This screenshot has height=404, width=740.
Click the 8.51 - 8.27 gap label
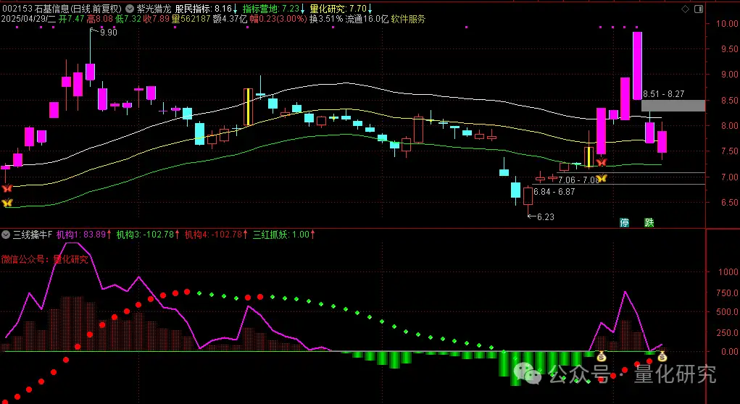point(664,94)
